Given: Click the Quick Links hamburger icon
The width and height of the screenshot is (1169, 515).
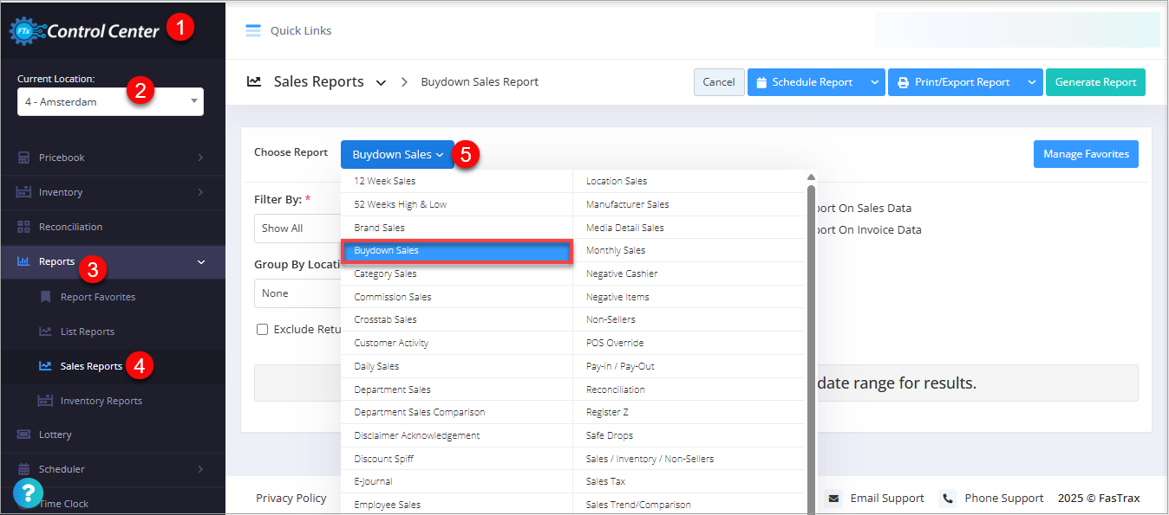Looking at the screenshot, I should (252, 30).
